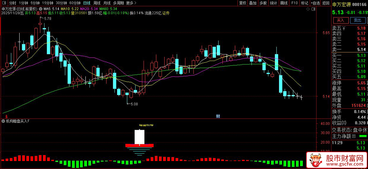Viewport: 368px width, 169px height.
Task: Click the 收益(三) value 0.320
Action: pyautogui.click(x=360, y=123)
